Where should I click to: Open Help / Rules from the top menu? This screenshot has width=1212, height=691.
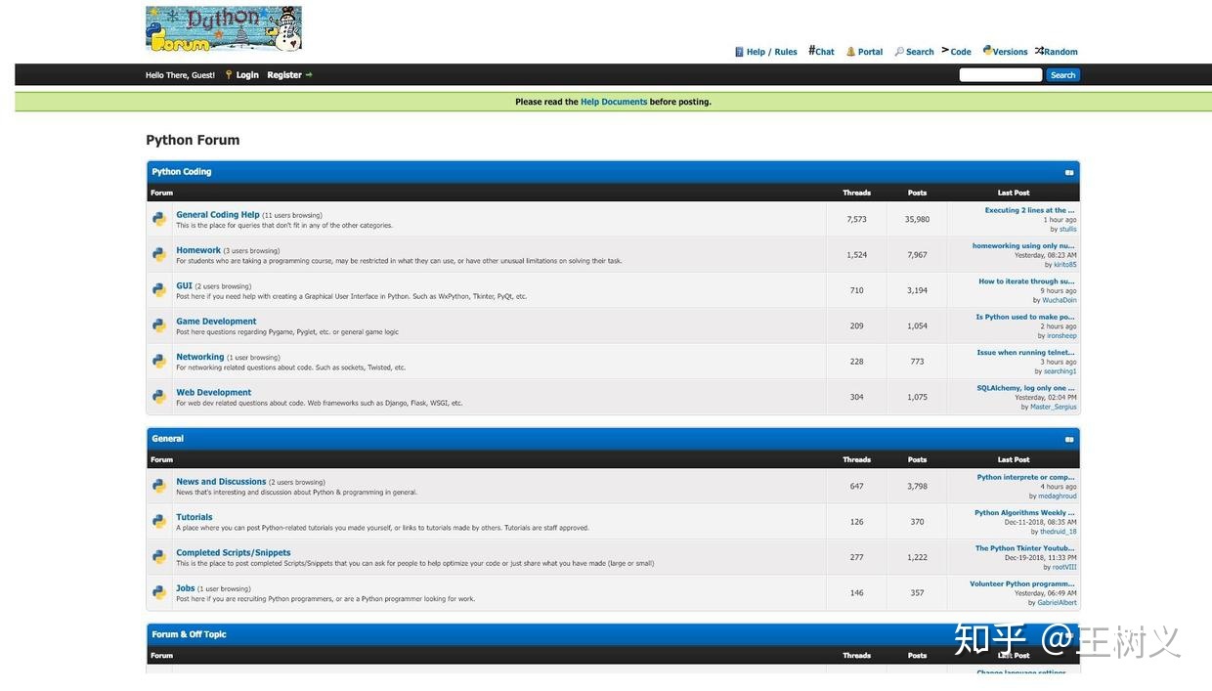pos(766,52)
